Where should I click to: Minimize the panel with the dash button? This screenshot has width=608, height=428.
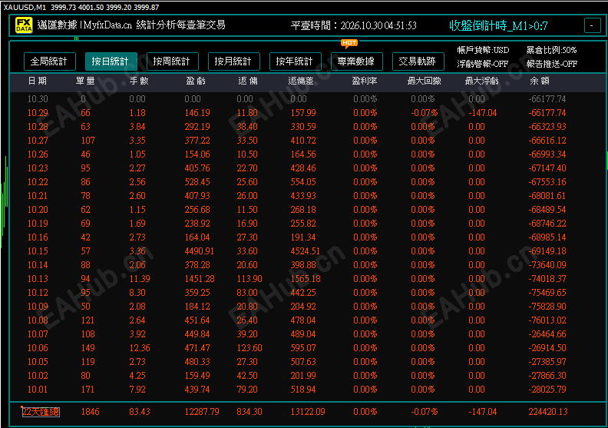coord(592,25)
